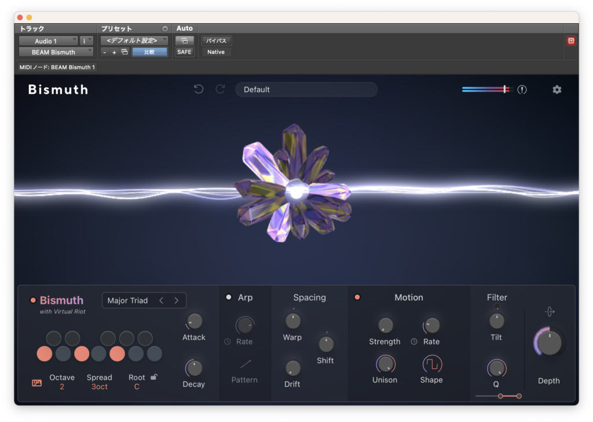The width and height of the screenshot is (593, 422).
Task: Change the Octave value 2
Action: pyautogui.click(x=61, y=387)
